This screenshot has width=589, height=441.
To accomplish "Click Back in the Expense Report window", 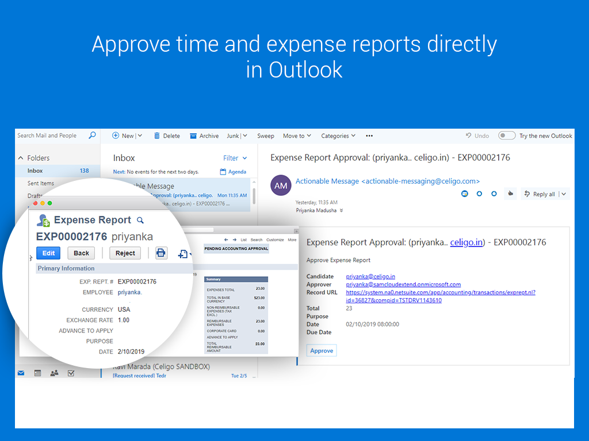I will 81,253.
